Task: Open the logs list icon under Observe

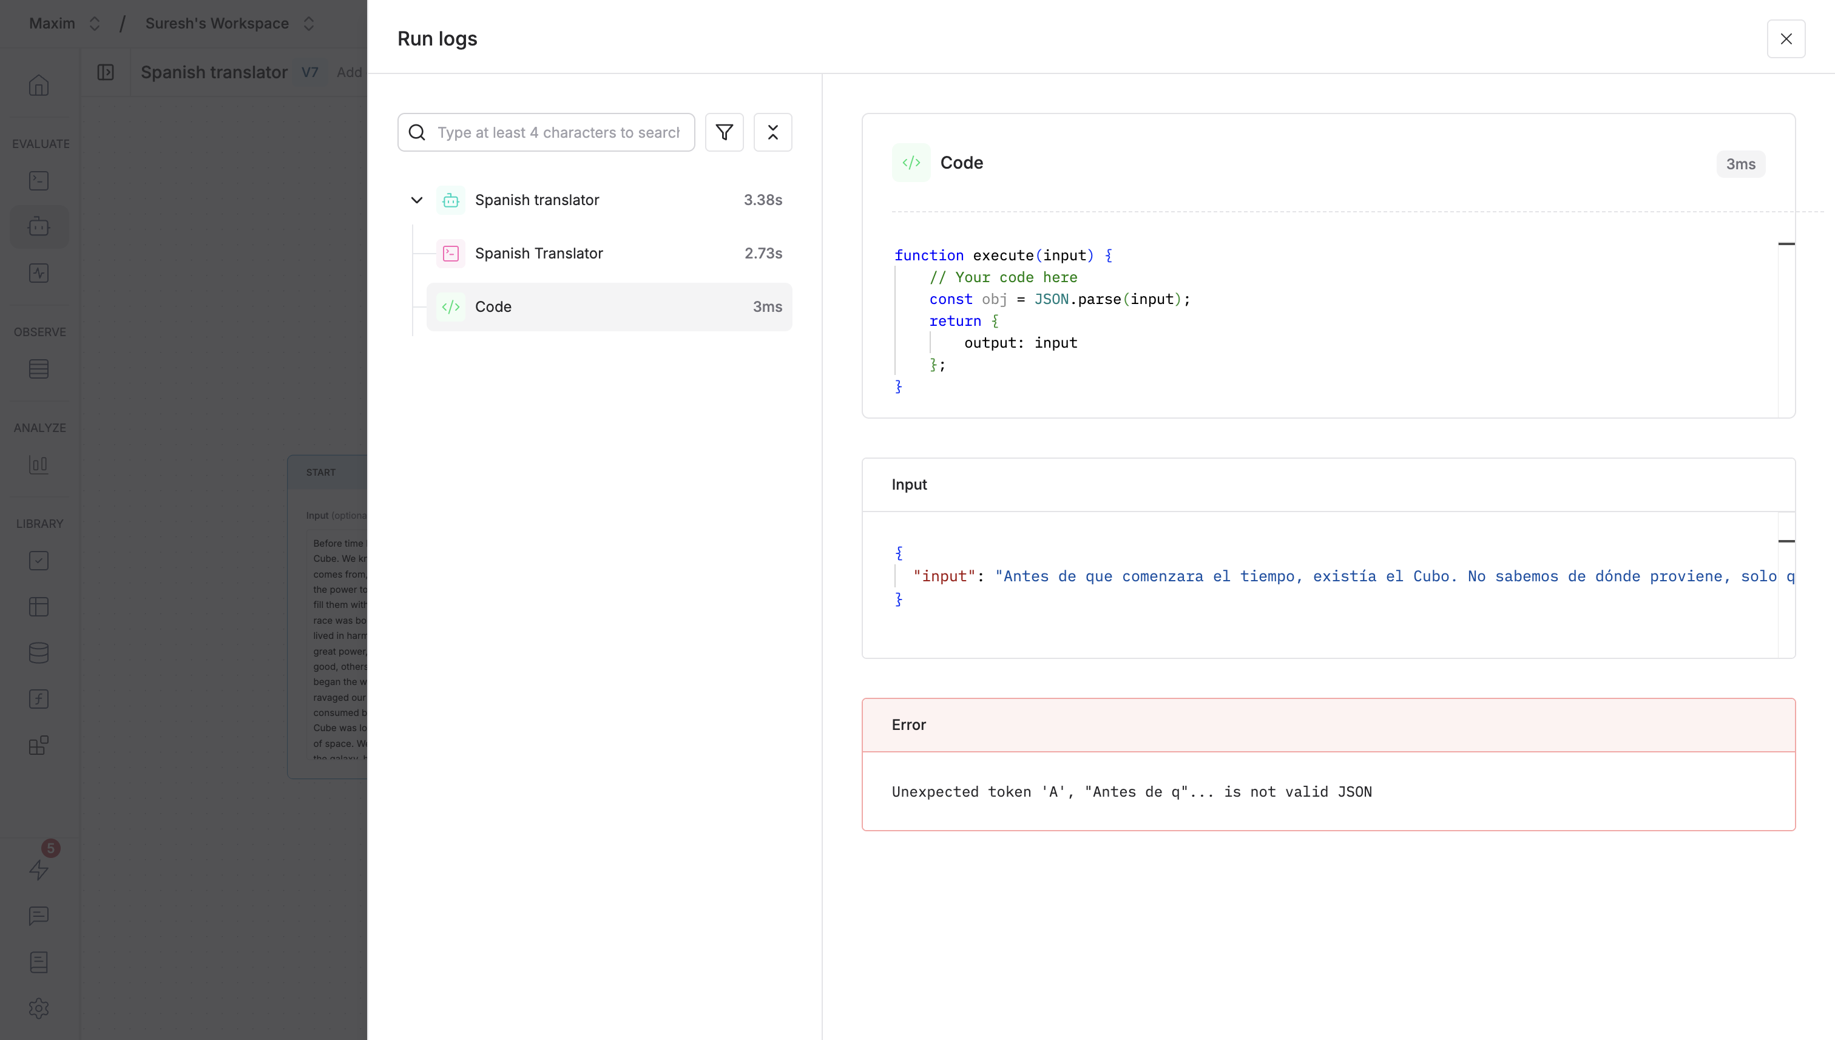Action: (x=39, y=370)
